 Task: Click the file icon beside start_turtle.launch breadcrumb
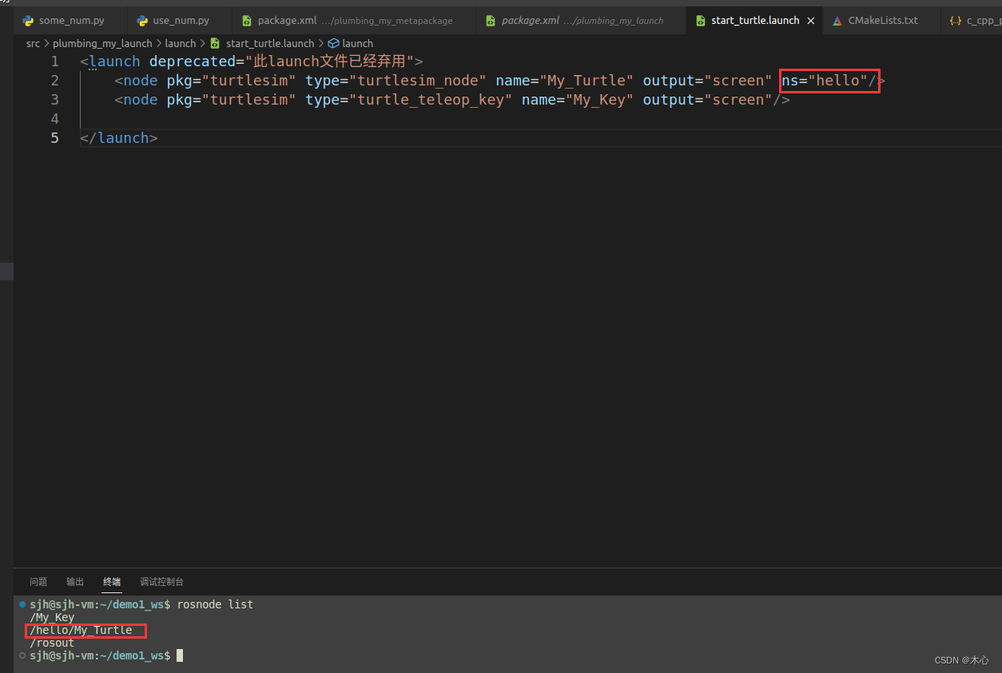215,43
